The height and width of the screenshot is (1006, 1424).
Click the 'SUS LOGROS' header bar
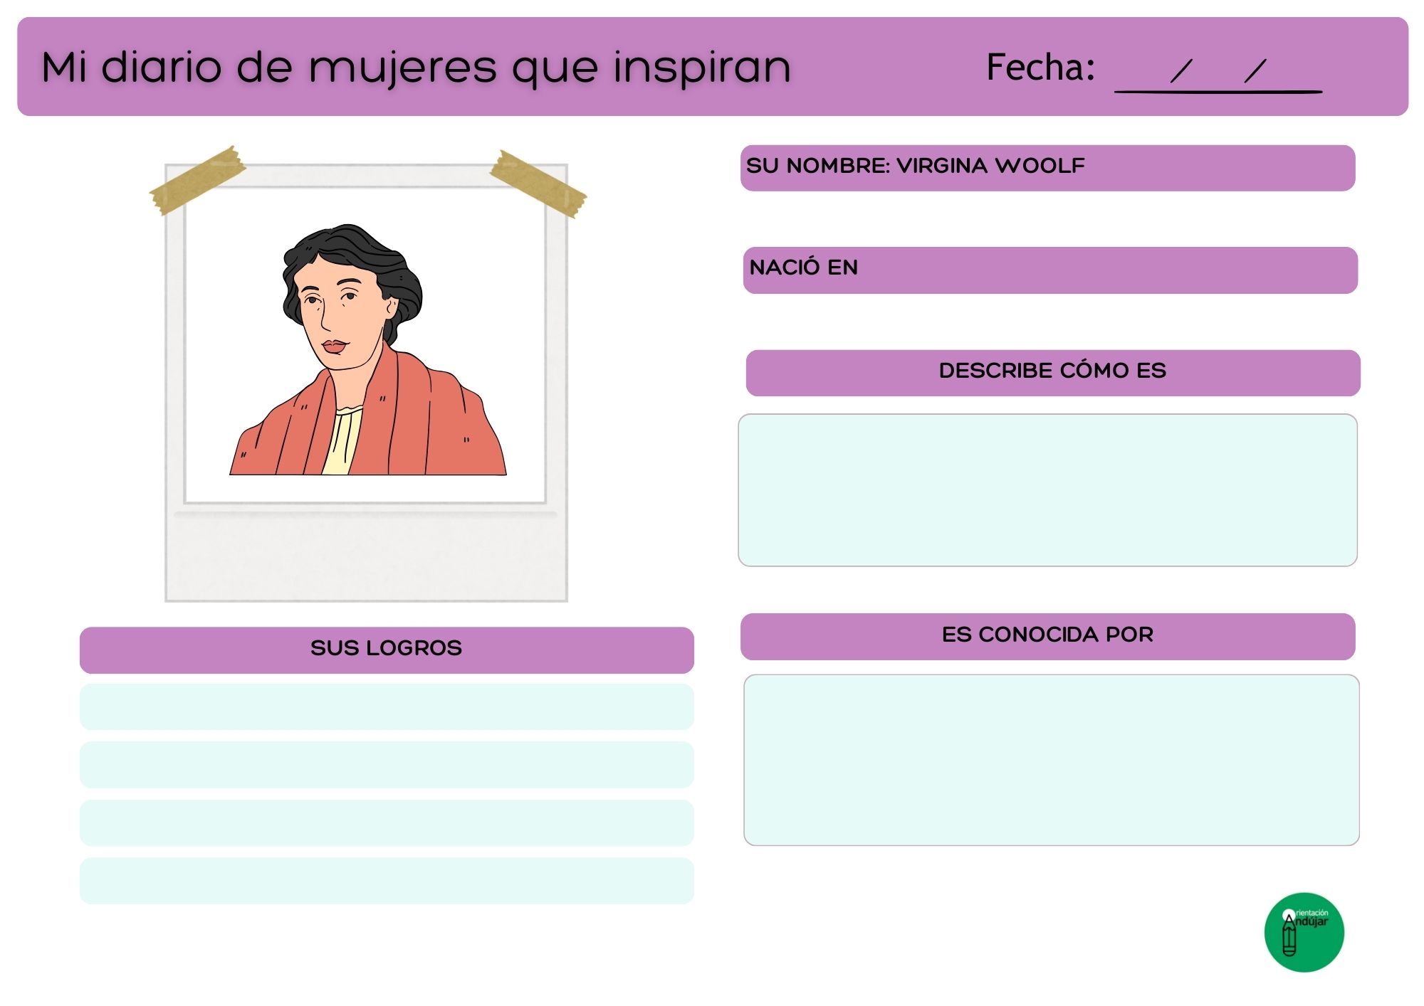click(387, 650)
